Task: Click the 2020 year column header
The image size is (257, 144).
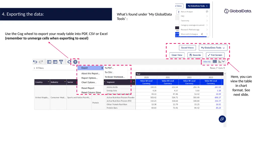Action: point(146,77)
